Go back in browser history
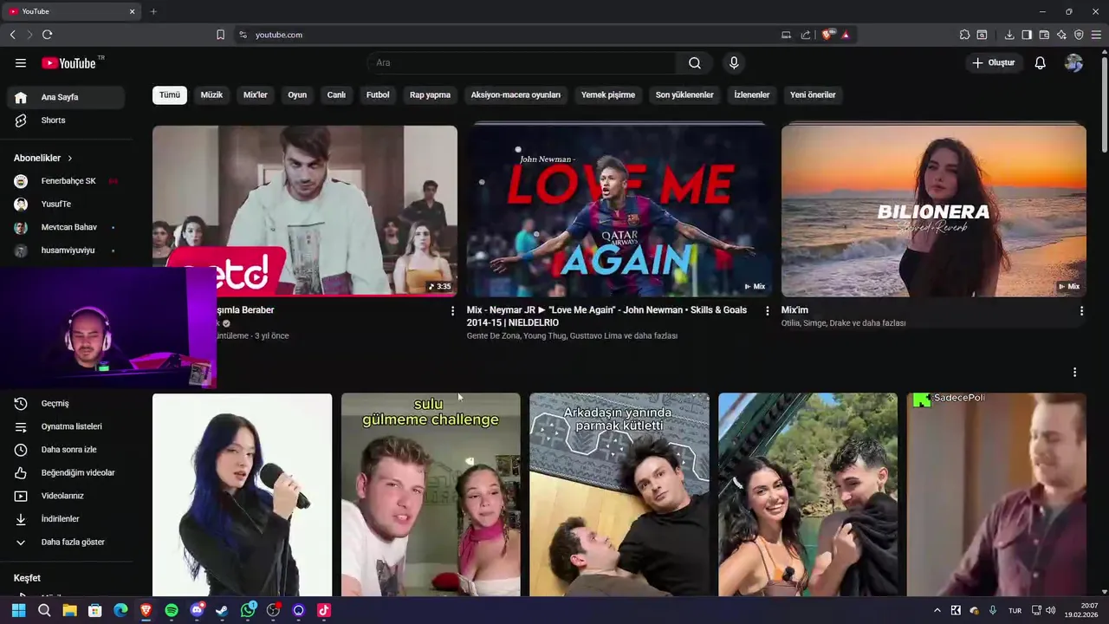 [12, 35]
